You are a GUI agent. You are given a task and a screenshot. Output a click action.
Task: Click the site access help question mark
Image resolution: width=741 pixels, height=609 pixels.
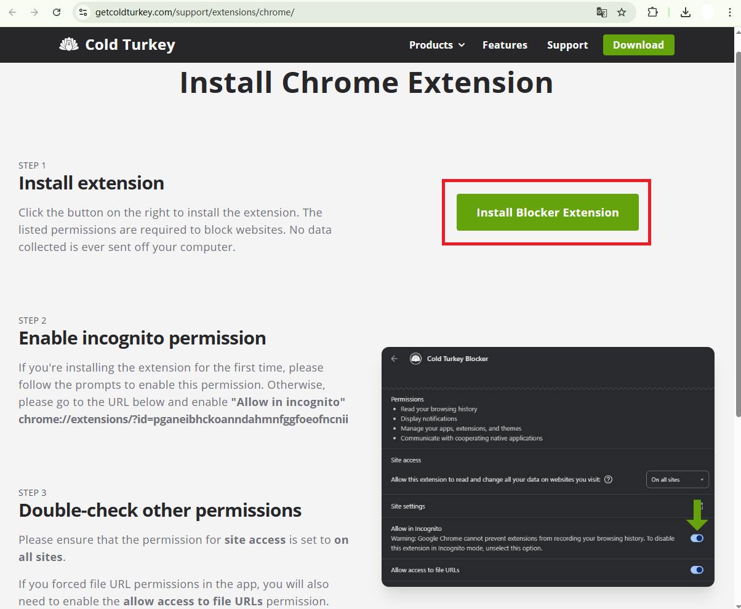(x=608, y=480)
